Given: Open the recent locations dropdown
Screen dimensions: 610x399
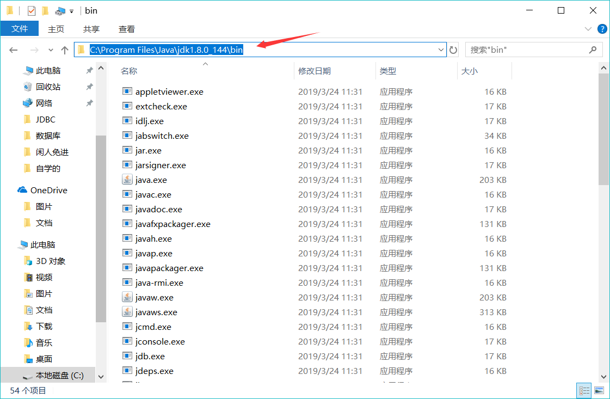Looking at the screenshot, I should point(51,50).
